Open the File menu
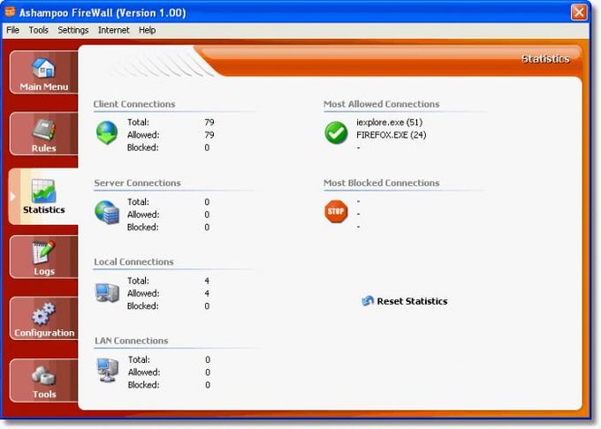 pyautogui.click(x=12, y=30)
